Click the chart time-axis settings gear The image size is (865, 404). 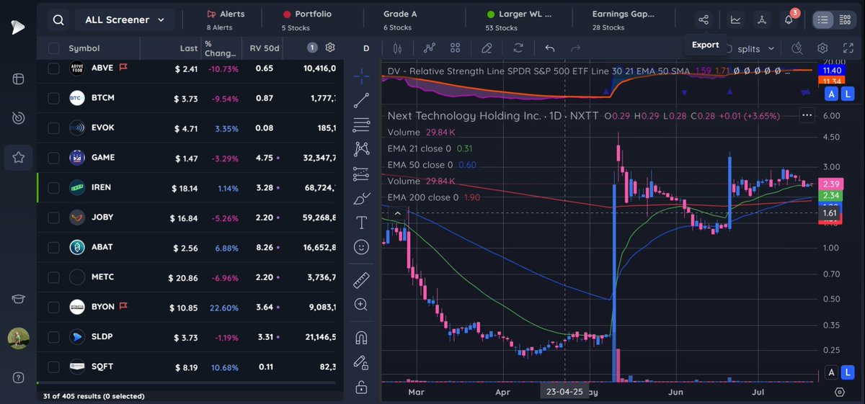(x=840, y=392)
